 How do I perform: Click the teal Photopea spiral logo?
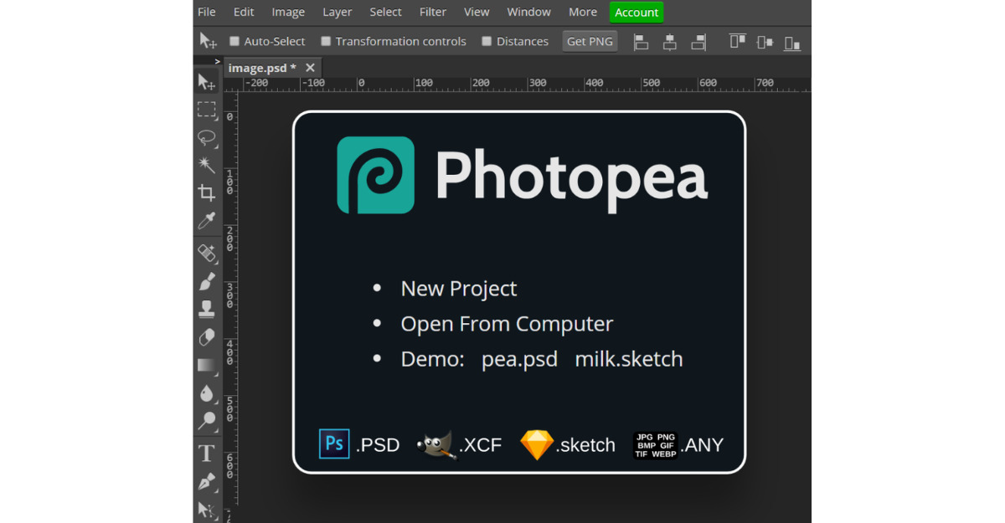click(376, 175)
